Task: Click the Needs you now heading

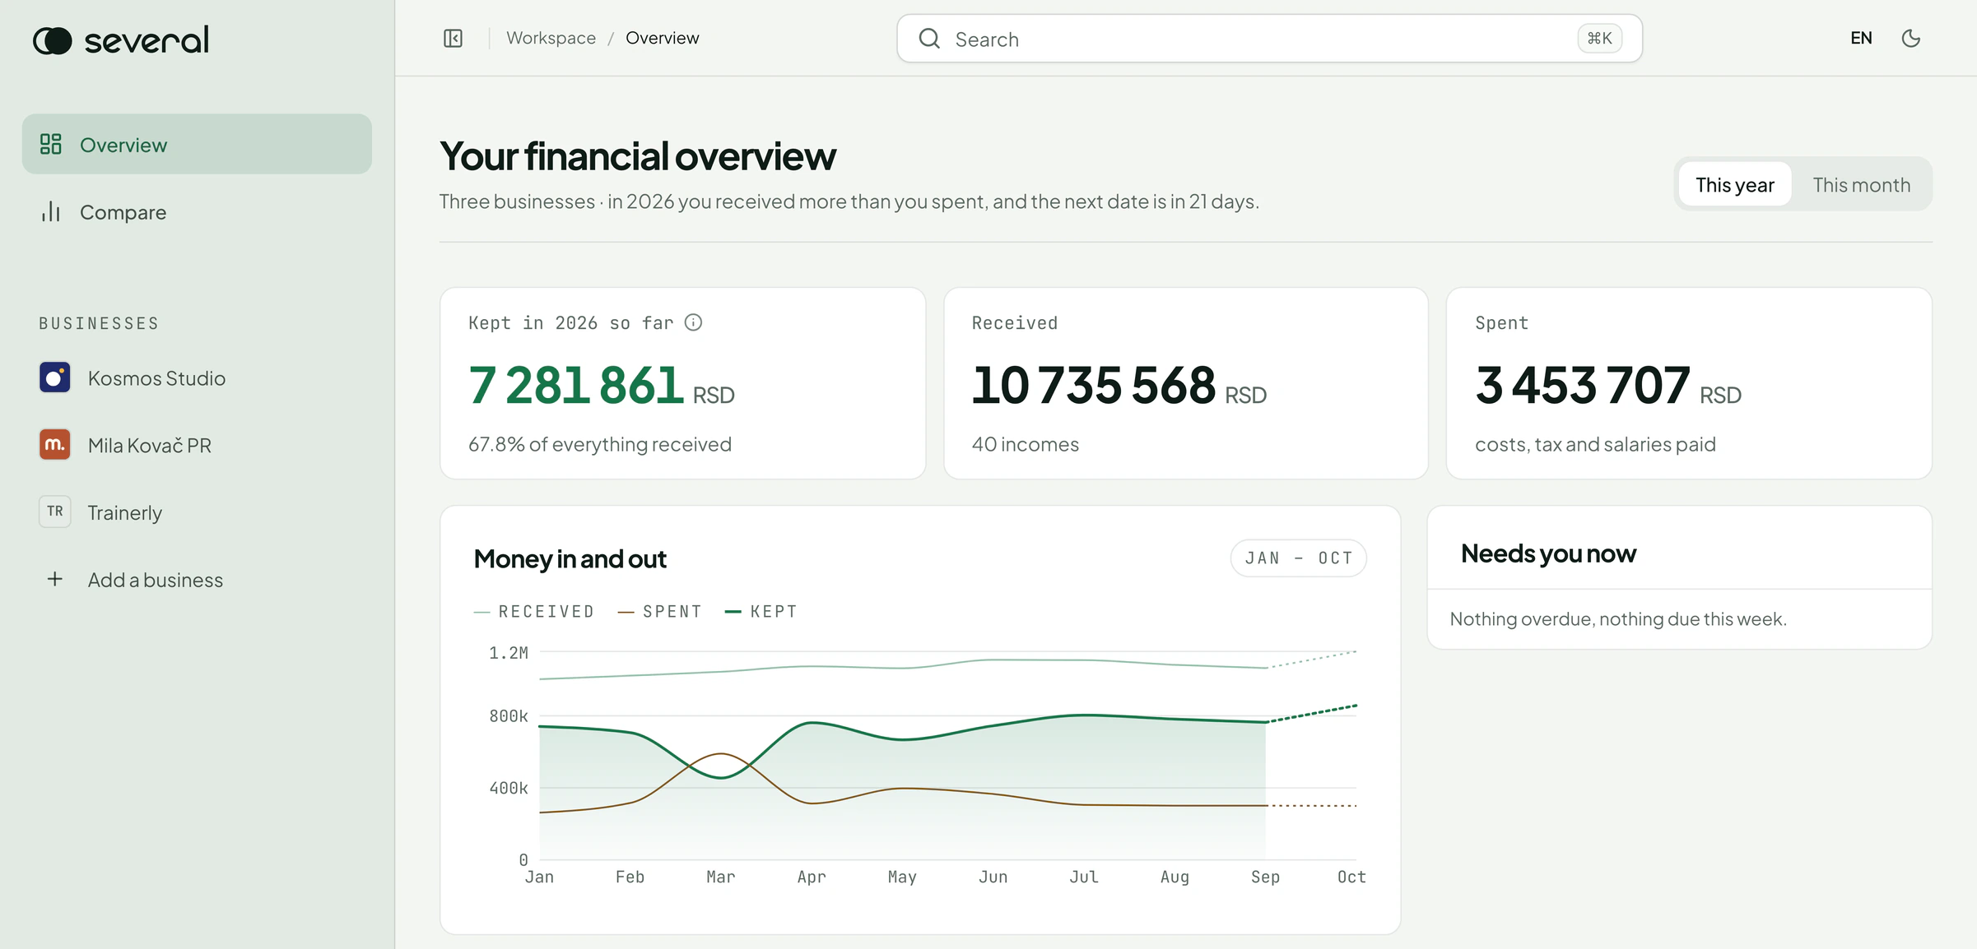Action: point(1548,553)
